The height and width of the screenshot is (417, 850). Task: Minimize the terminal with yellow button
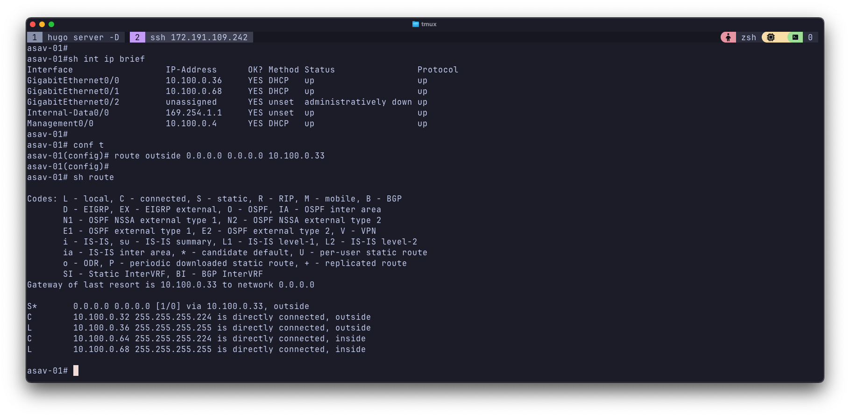click(42, 24)
